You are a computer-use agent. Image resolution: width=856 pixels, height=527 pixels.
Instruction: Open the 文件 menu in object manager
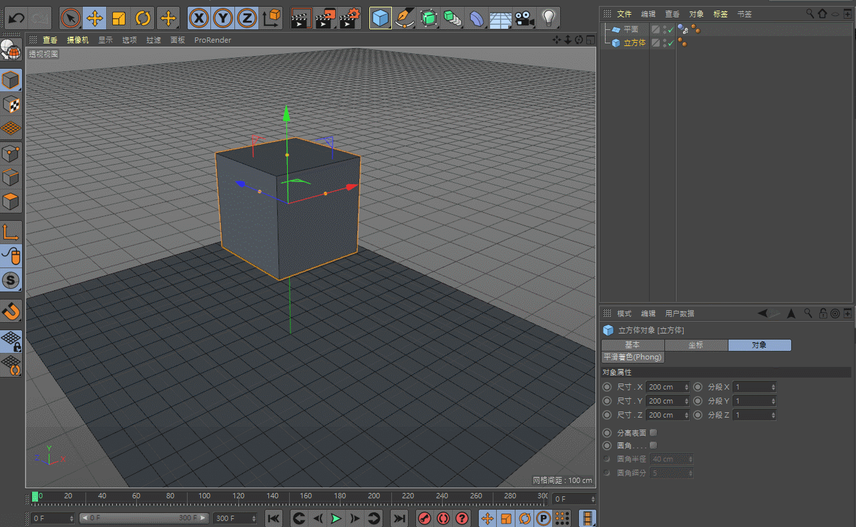624,13
